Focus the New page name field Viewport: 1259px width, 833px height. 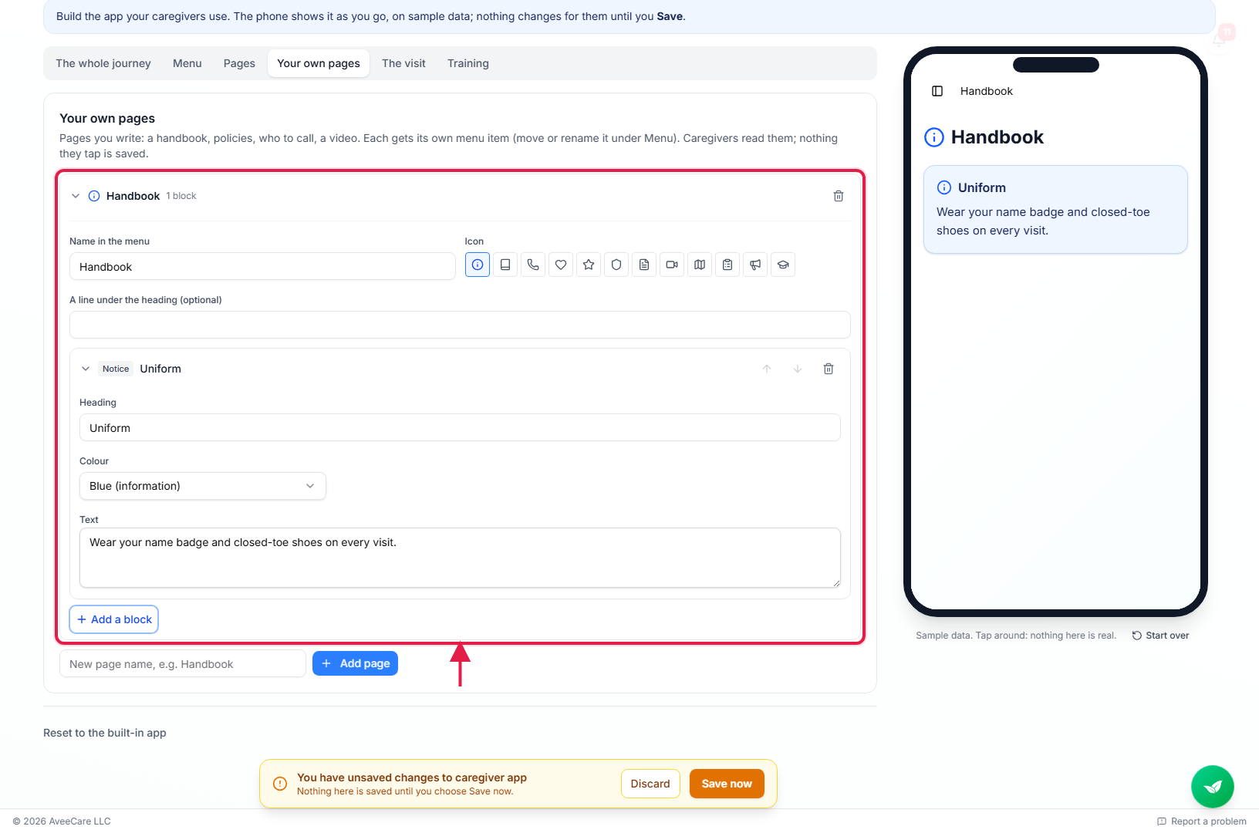coord(183,664)
